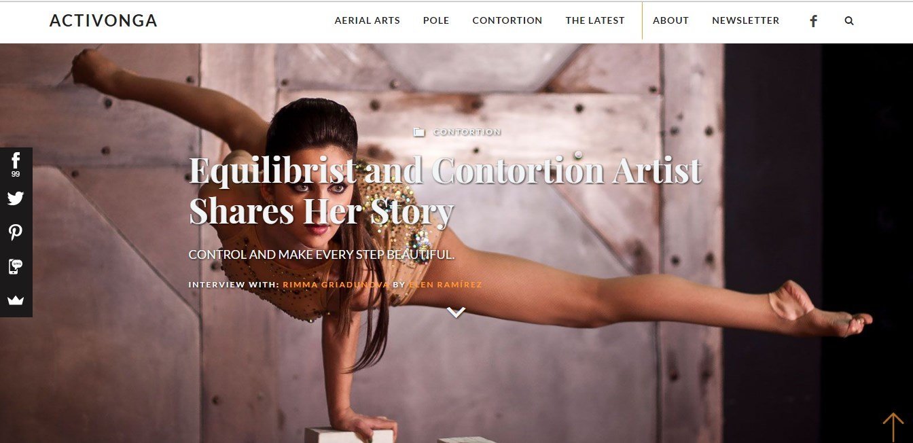
Task: Open the Facebook page from the header
Action: [813, 21]
